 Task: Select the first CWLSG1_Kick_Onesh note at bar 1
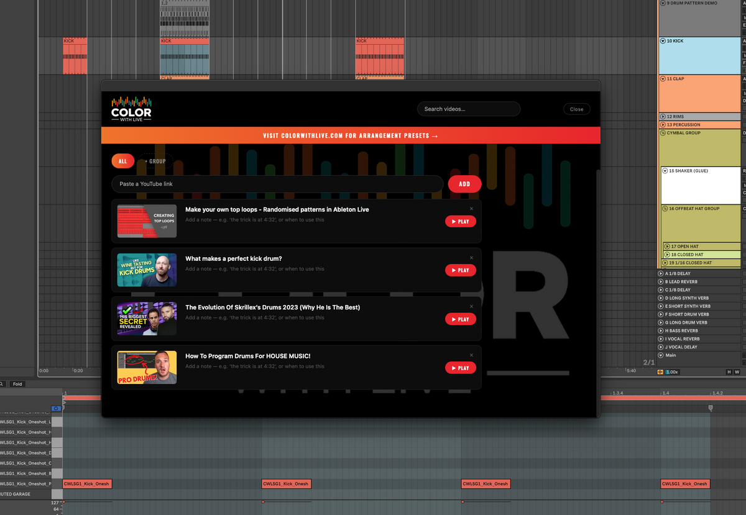[x=87, y=483]
